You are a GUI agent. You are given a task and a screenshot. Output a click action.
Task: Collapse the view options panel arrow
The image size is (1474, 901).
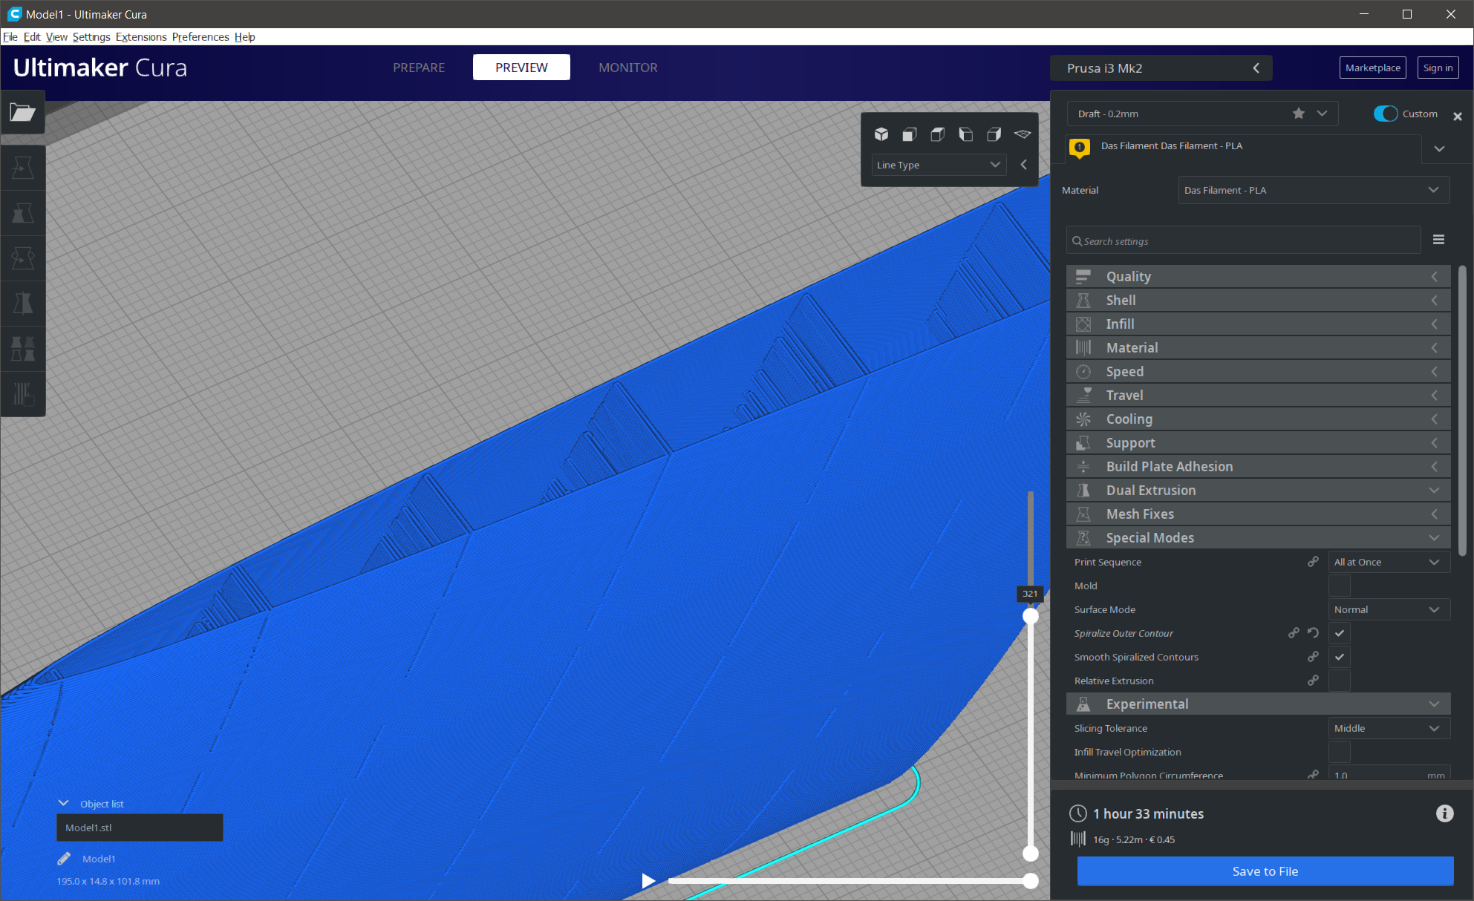(1024, 165)
